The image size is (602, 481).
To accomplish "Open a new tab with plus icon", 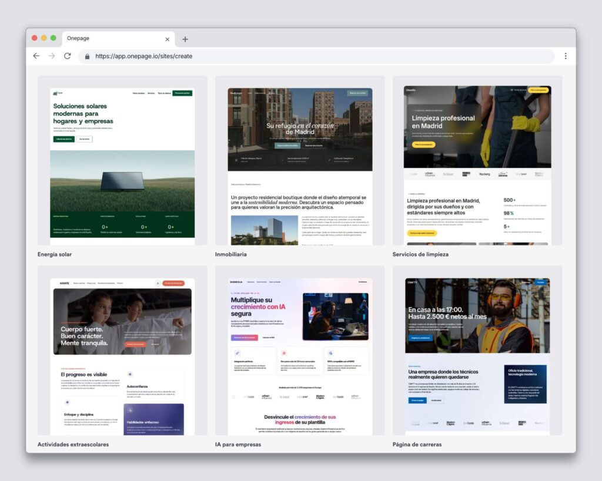I will (x=185, y=39).
